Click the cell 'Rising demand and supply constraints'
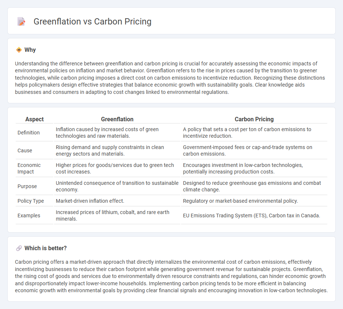Image resolution: width=343 pixels, height=309 pixels. point(117,150)
